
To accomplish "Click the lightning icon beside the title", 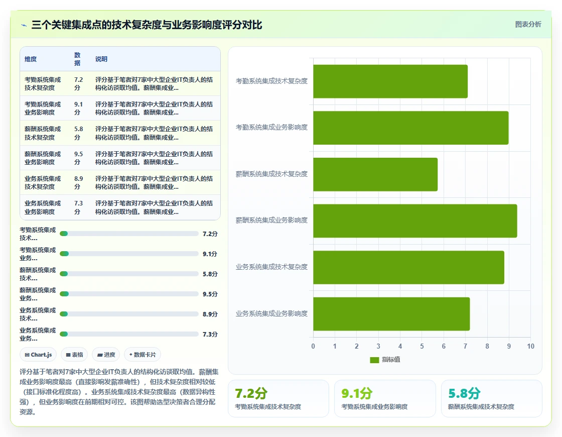I will [24, 25].
